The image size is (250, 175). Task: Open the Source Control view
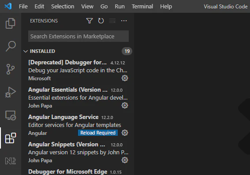(x=11, y=69)
